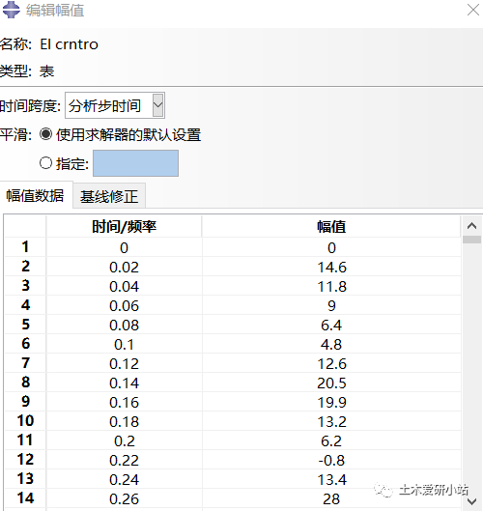
Task: Click the 时间/频率 column header
Action: click(x=124, y=226)
